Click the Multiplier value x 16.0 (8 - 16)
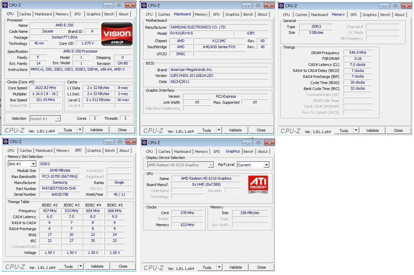 coord(45,94)
